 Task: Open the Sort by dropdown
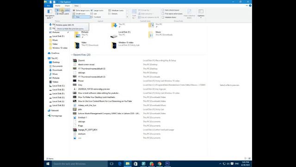134,14
